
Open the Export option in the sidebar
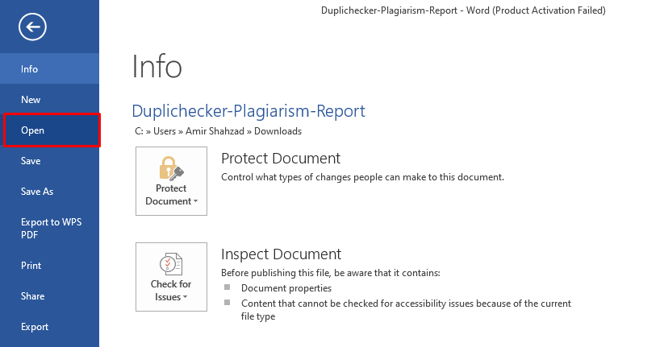[49, 327]
